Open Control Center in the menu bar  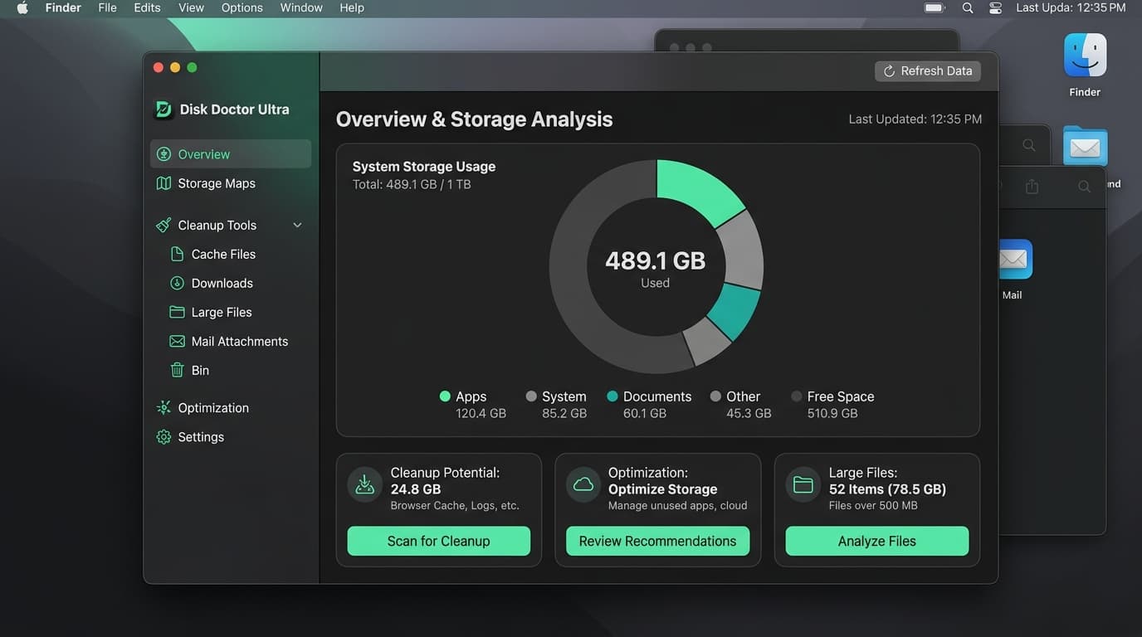tap(996, 7)
